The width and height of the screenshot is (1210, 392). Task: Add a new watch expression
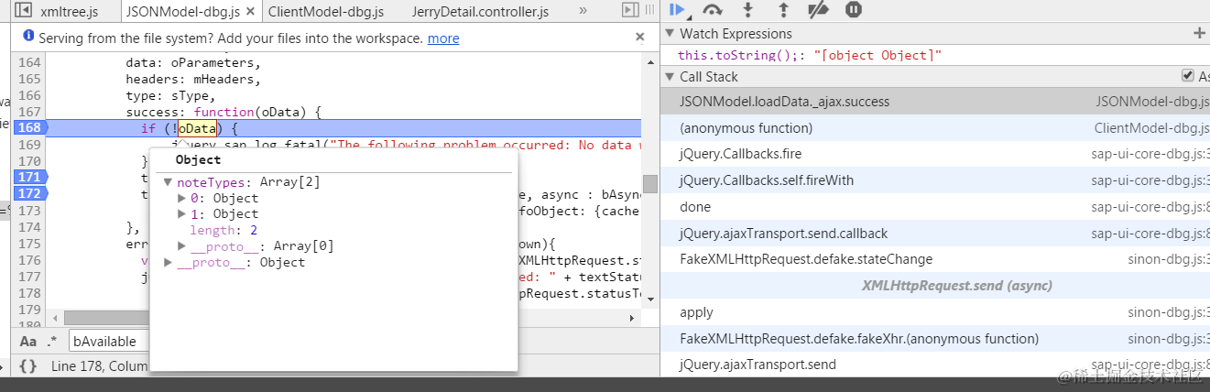tap(1199, 33)
